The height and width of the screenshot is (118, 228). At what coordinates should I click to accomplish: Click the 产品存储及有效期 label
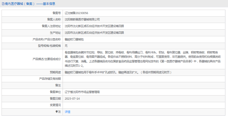(50, 79)
